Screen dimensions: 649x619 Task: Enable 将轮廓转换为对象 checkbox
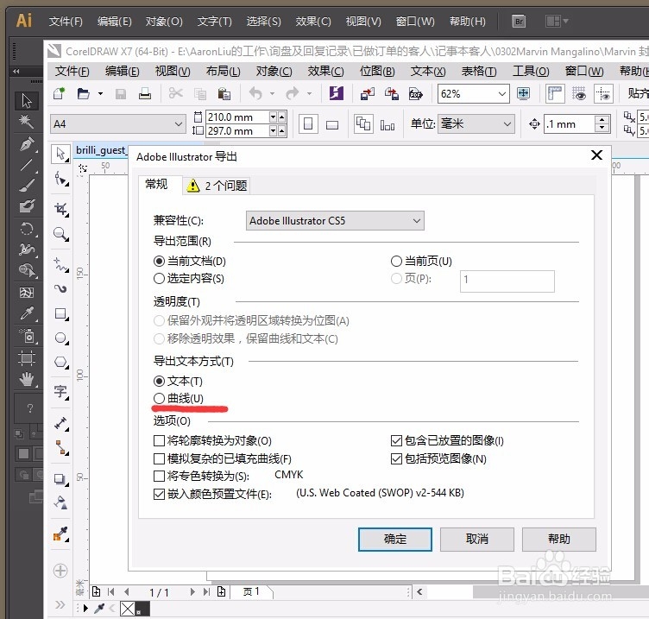(x=159, y=440)
